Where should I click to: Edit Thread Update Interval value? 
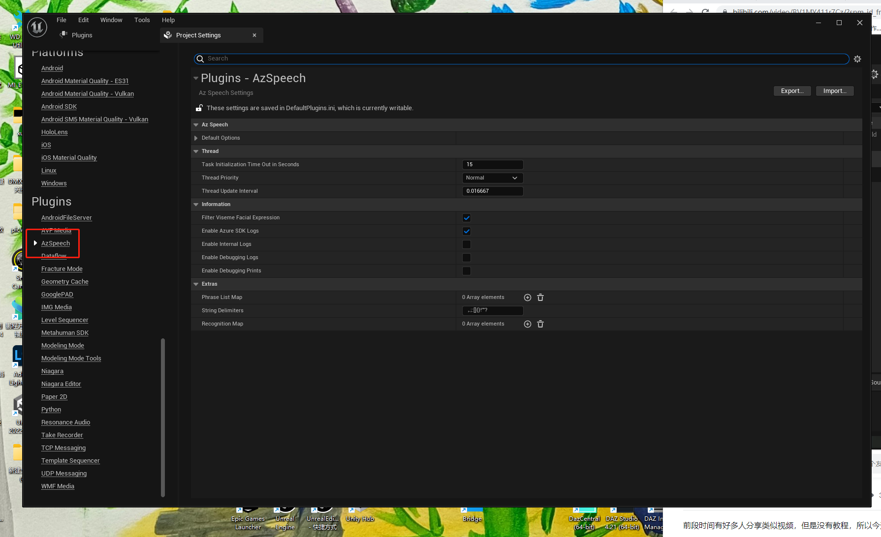(x=493, y=191)
